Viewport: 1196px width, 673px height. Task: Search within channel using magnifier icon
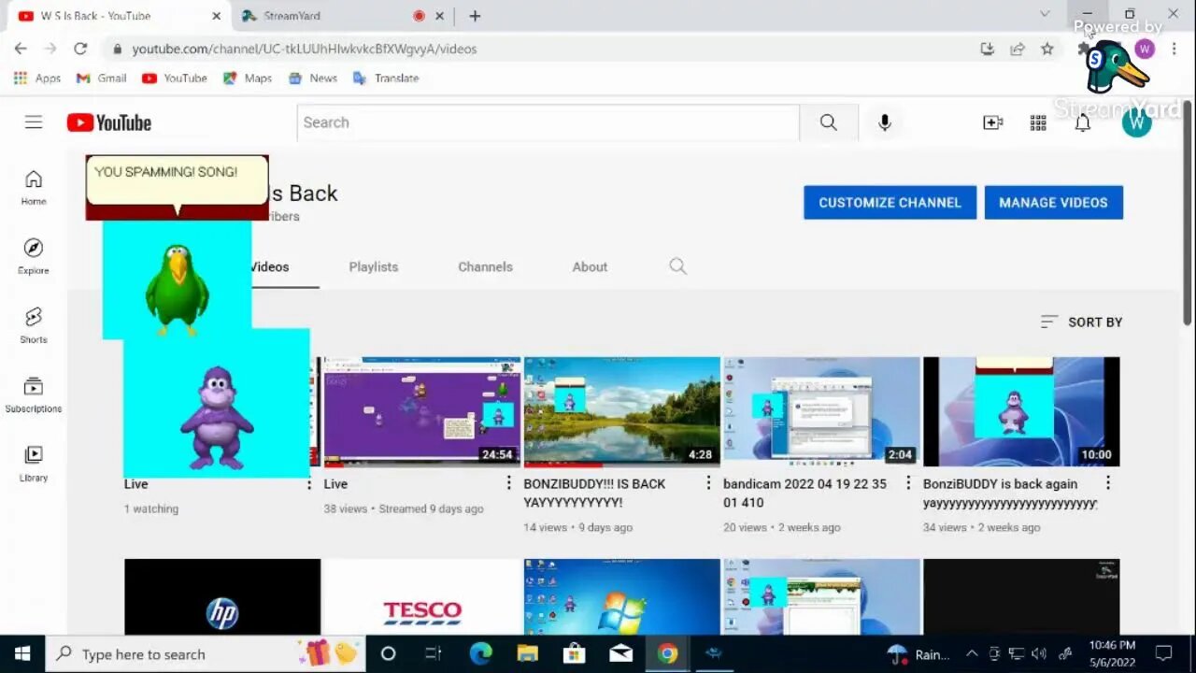point(678,266)
